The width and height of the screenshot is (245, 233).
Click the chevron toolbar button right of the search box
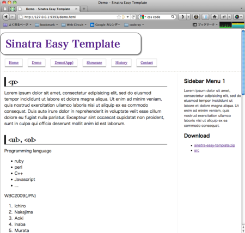182,17
